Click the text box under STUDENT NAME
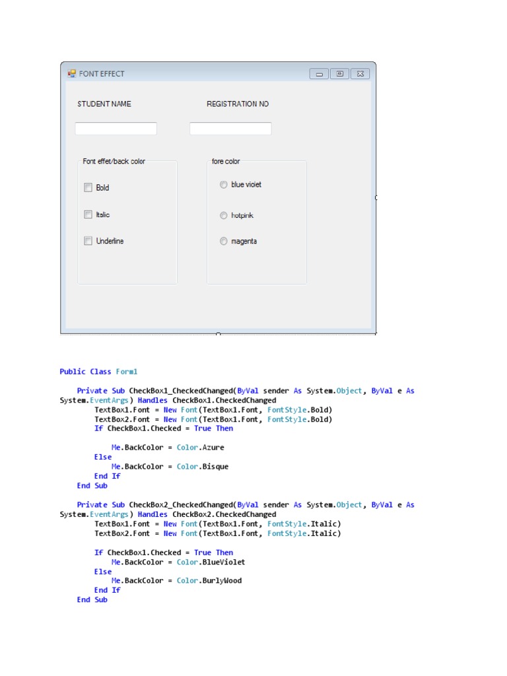Image resolution: width=507 pixels, height=676 pixels. pos(116,129)
